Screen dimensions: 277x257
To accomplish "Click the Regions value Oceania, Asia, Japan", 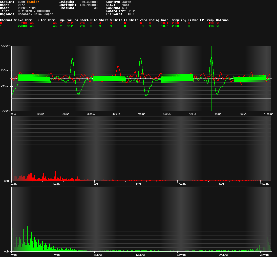I will tap(35, 14).
